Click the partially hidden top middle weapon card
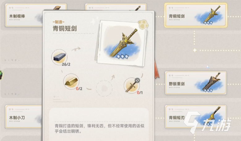The height and width of the screenshot is (141, 241). pyautogui.click(x=116, y=7)
